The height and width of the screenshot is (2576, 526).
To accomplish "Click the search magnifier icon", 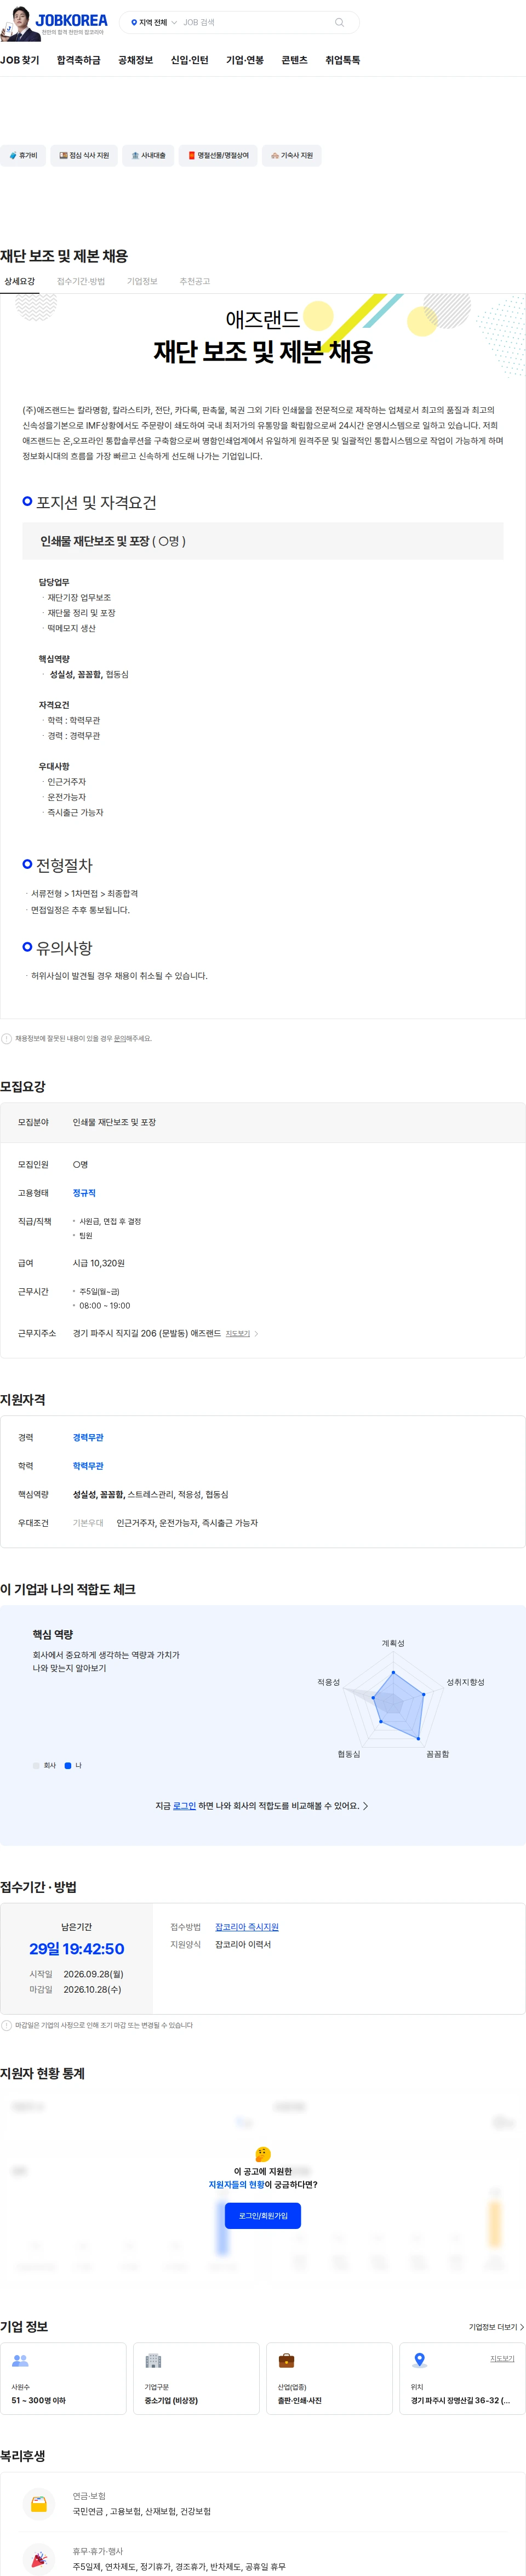I will (x=339, y=22).
